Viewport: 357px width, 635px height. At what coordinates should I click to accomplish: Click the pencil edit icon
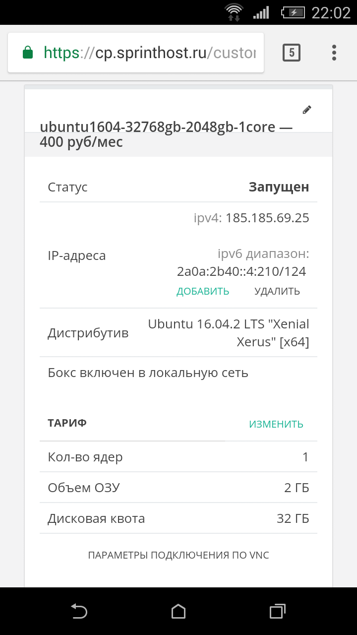coord(307,110)
